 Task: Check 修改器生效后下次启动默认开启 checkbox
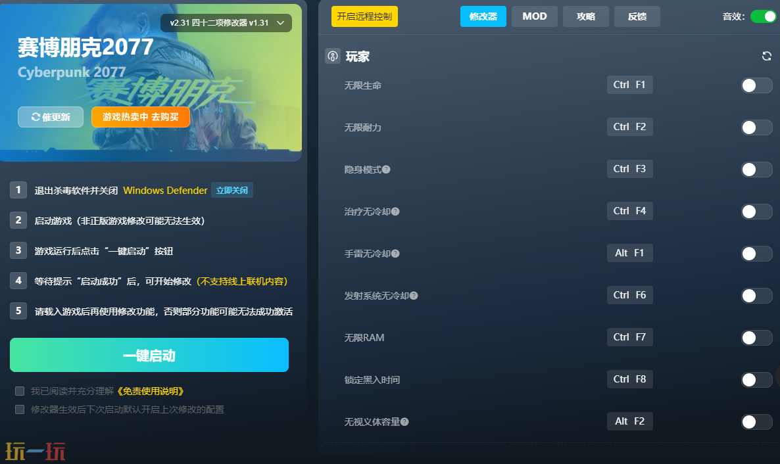tap(20, 409)
